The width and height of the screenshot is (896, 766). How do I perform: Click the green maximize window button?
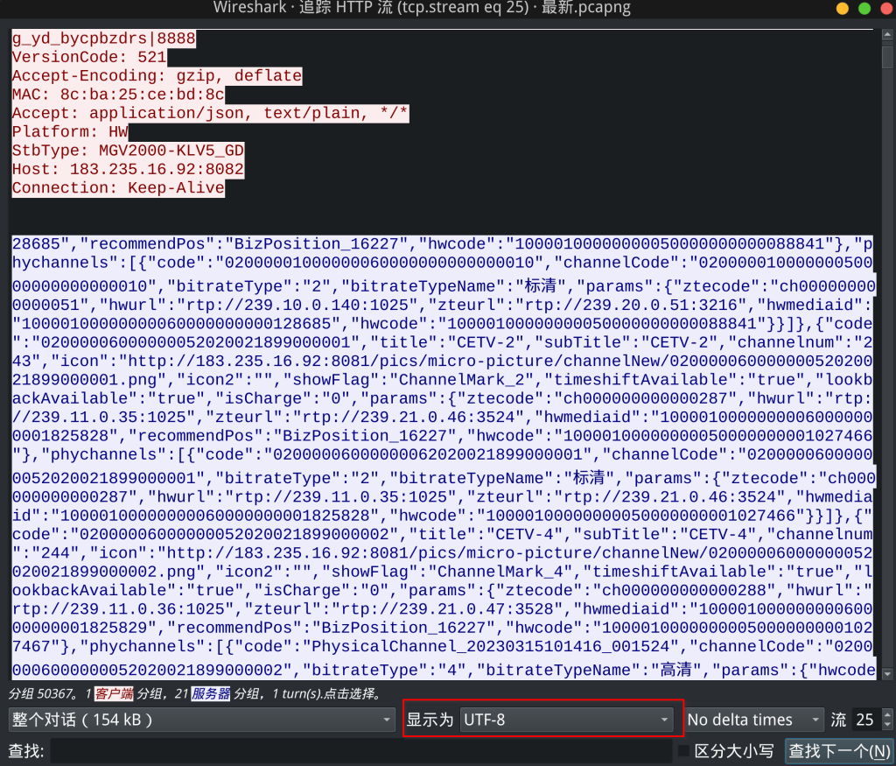pyautogui.click(x=864, y=8)
